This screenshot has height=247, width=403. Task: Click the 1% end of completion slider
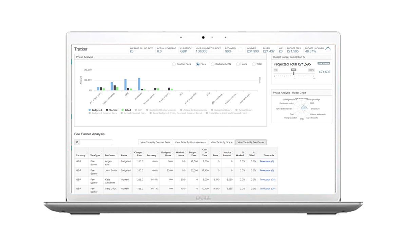coord(276,70)
